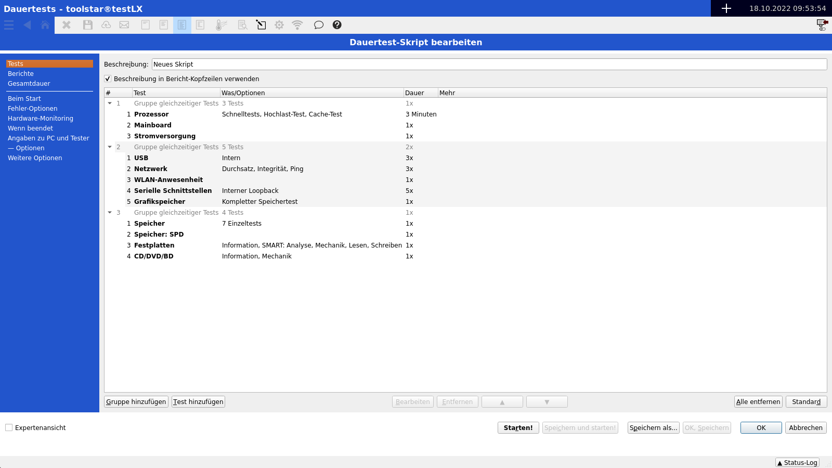Expand the Status-Log panel
Image resolution: width=832 pixels, height=468 pixels.
pyautogui.click(x=797, y=462)
